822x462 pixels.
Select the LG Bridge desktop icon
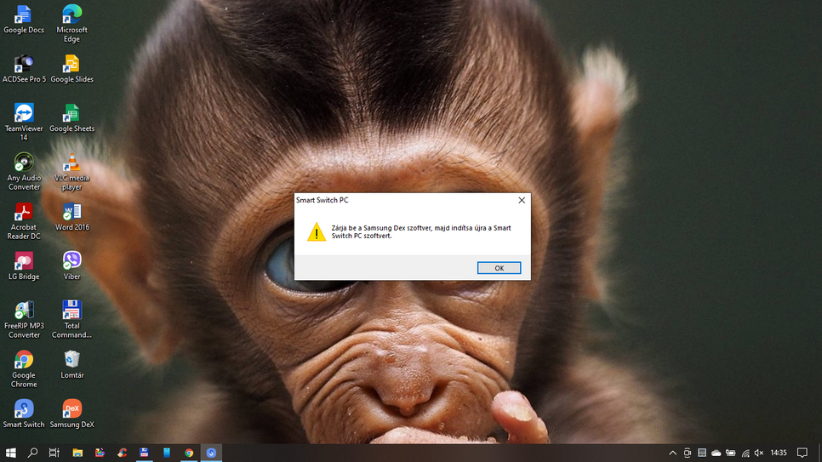coord(24,265)
